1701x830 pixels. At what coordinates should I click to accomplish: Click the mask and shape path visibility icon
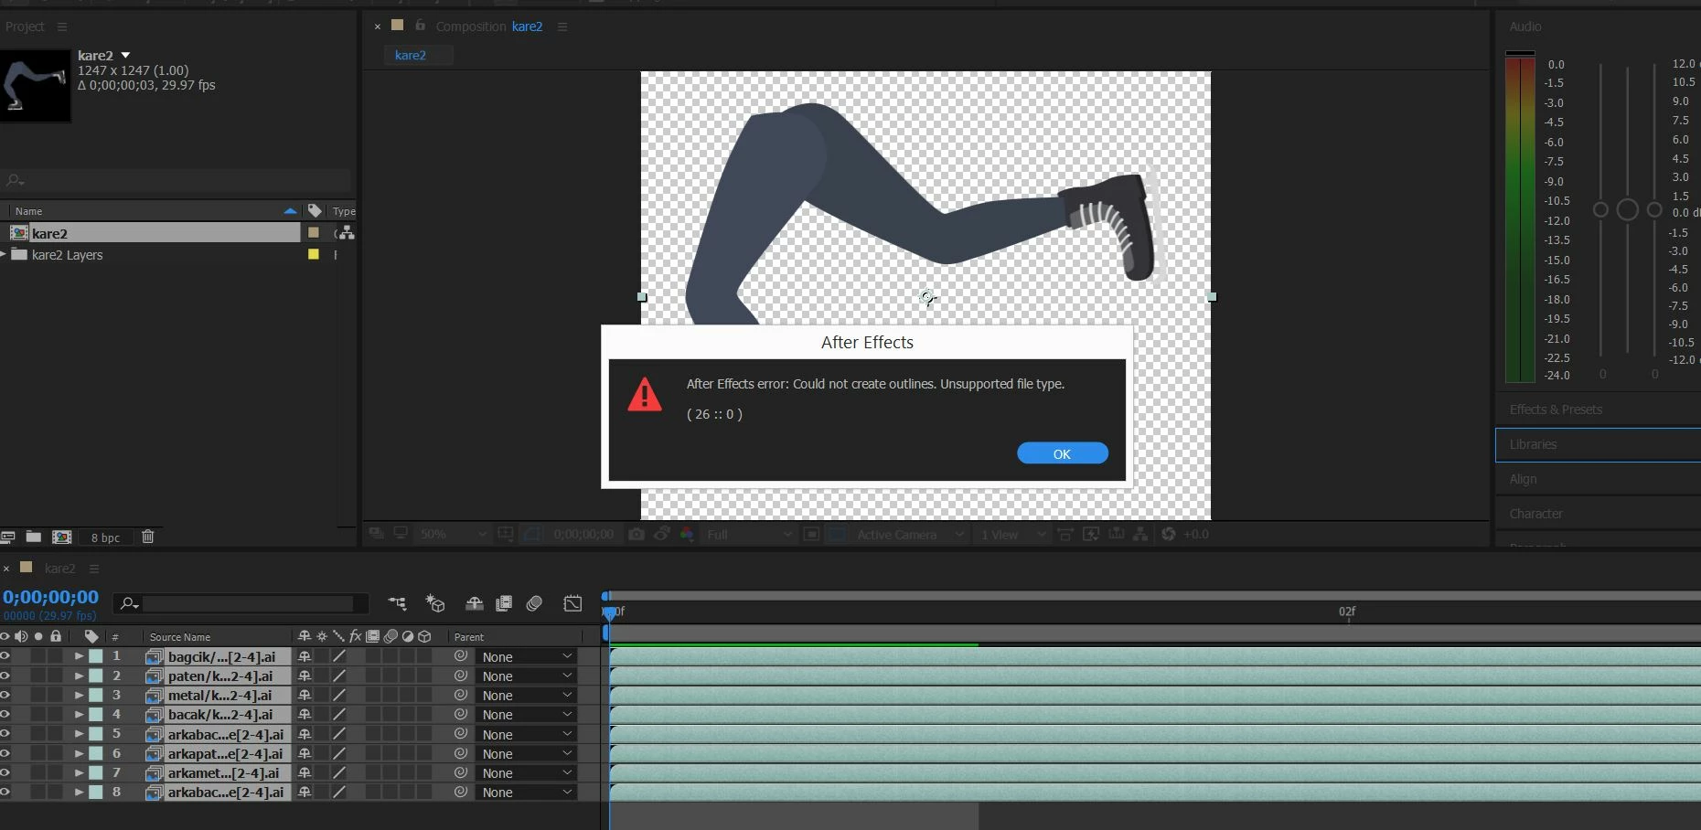coord(533,534)
